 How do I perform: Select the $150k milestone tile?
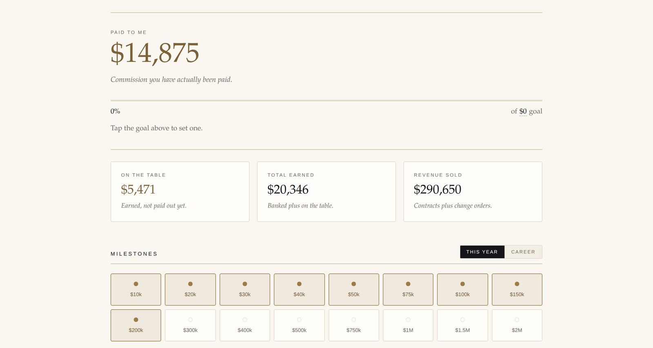pyautogui.click(x=517, y=289)
